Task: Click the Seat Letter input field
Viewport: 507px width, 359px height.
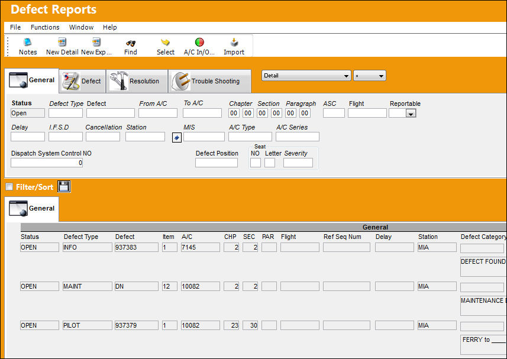Action: pos(269,163)
